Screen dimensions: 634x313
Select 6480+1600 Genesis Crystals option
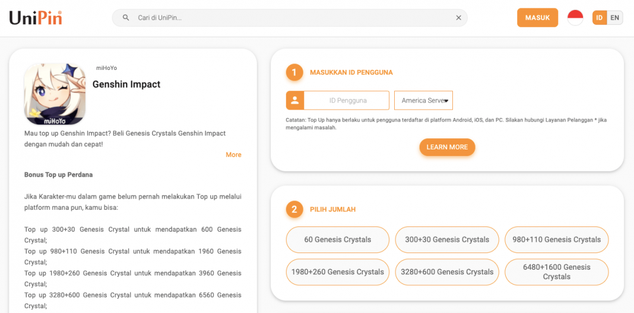point(556,272)
